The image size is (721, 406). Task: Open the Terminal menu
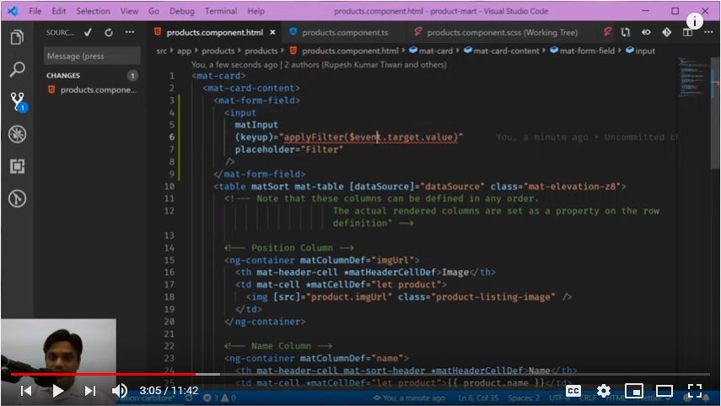[220, 11]
